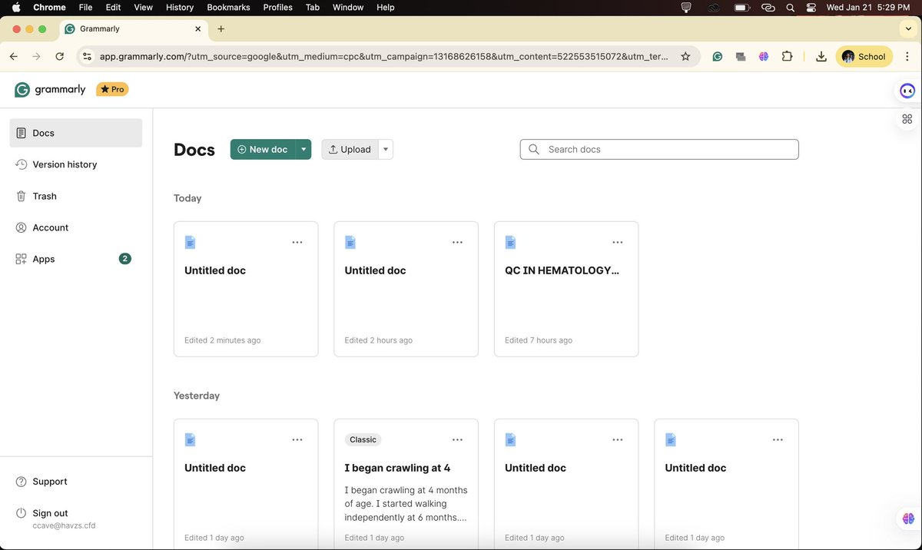This screenshot has width=922, height=550.
Task: Open the QC IN HEMATOLOGY document
Action: pyautogui.click(x=566, y=289)
